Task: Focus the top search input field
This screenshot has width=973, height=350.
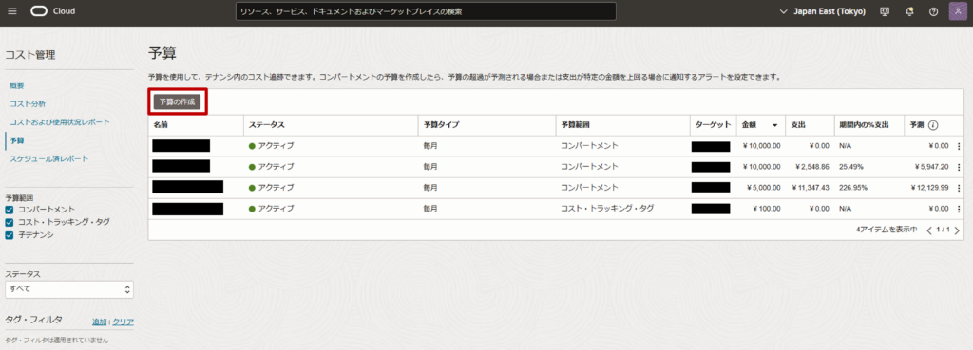Action: coord(426,11)
